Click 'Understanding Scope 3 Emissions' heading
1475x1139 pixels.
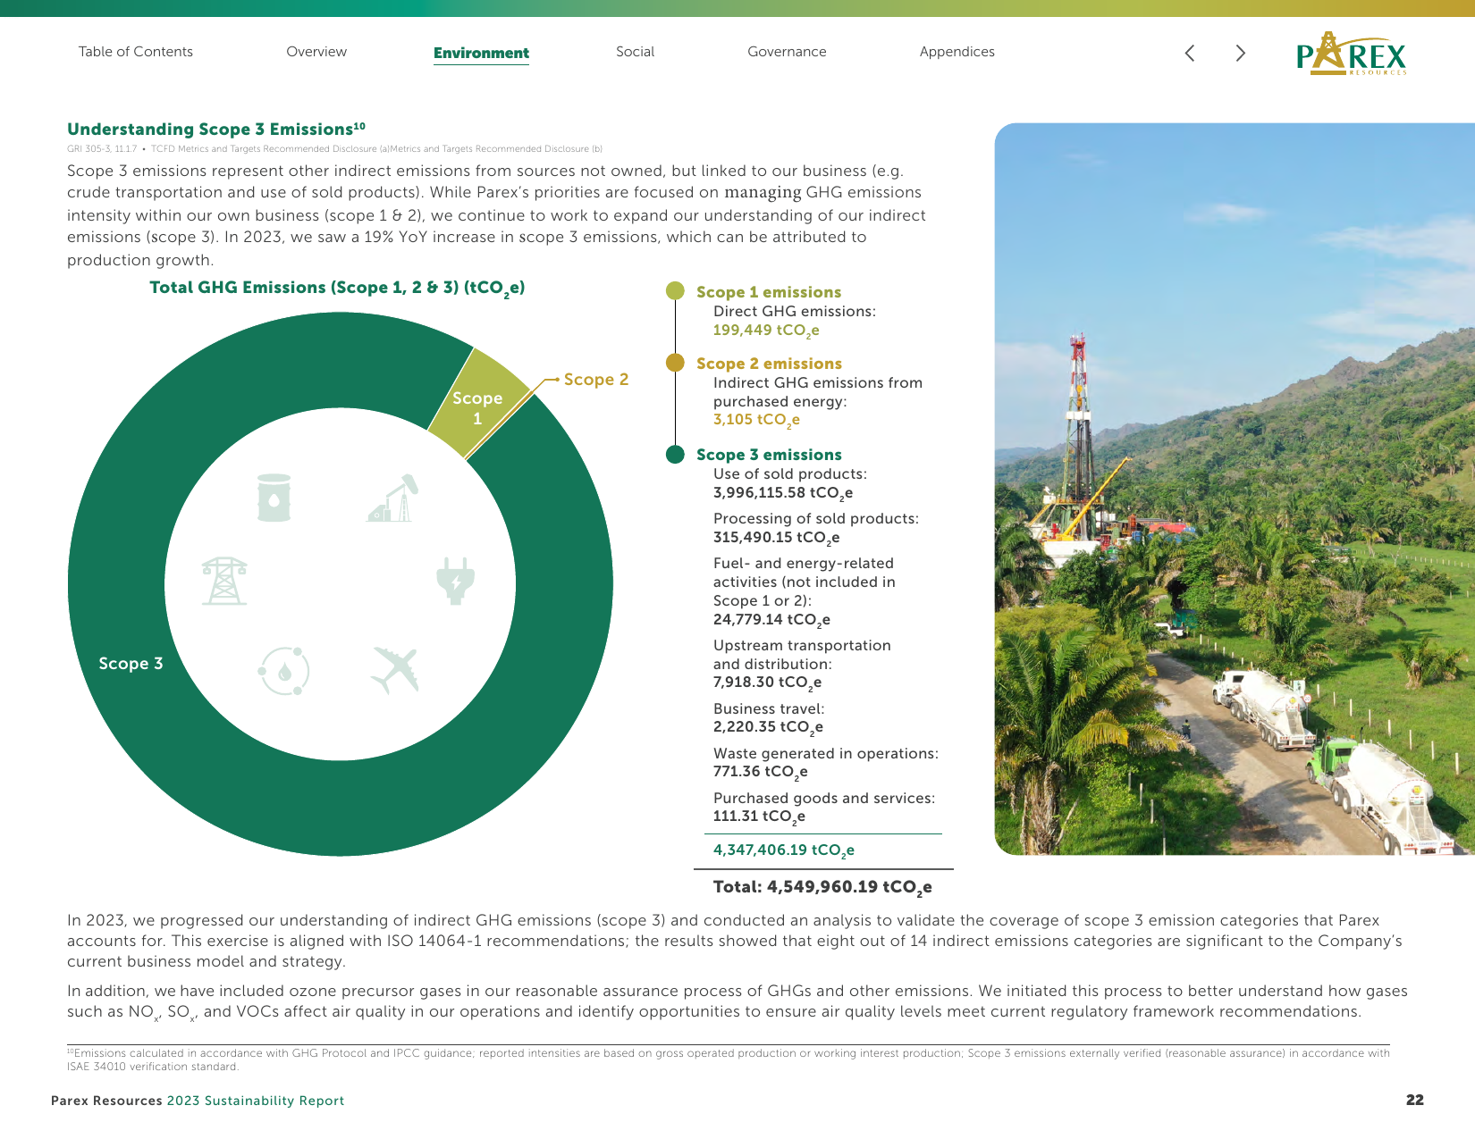click(216, 130)
